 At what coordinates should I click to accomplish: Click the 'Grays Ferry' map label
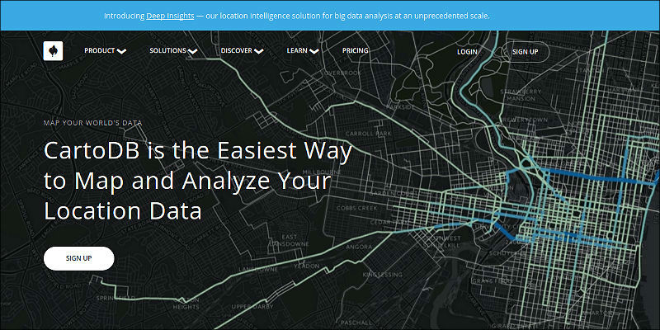493,280
